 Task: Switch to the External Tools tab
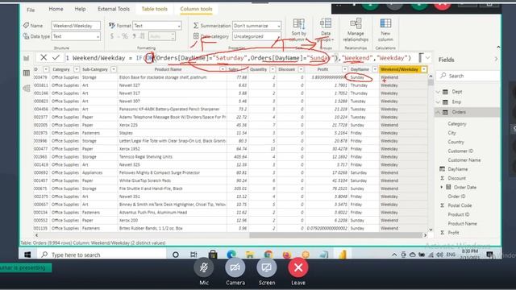[x=114, y=9]
